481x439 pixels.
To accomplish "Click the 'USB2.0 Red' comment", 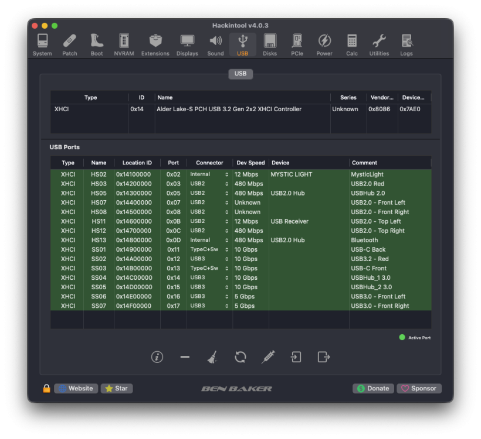I will (368, 184).
